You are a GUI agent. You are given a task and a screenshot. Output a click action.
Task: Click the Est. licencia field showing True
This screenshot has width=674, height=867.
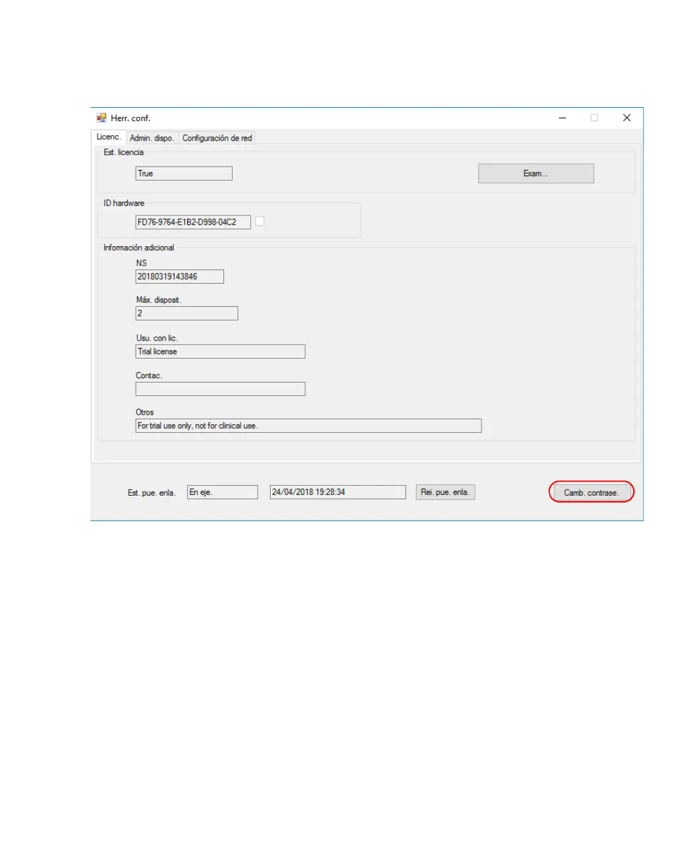coord(184,173)
